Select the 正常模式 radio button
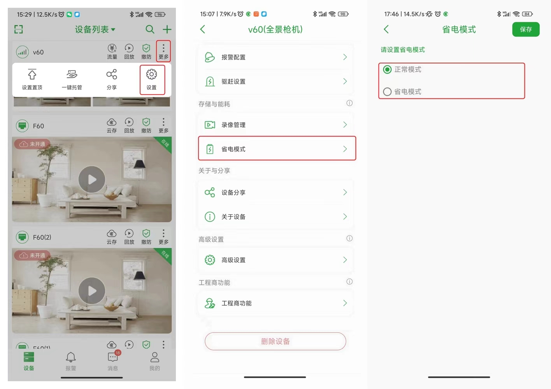Screen dimensions: 551x389 point(387,70)
